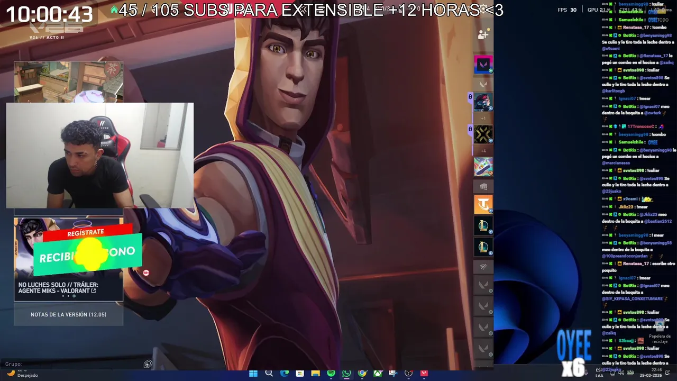Select the red-haired friend avatar in party list
Viewport: 677px width, 381px height.
[483, 102]
